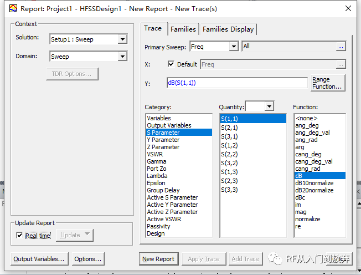The width and height of the screenshot is (361, 275).
Task: Select VSWR in Category list
Action: tap(179, 154)
